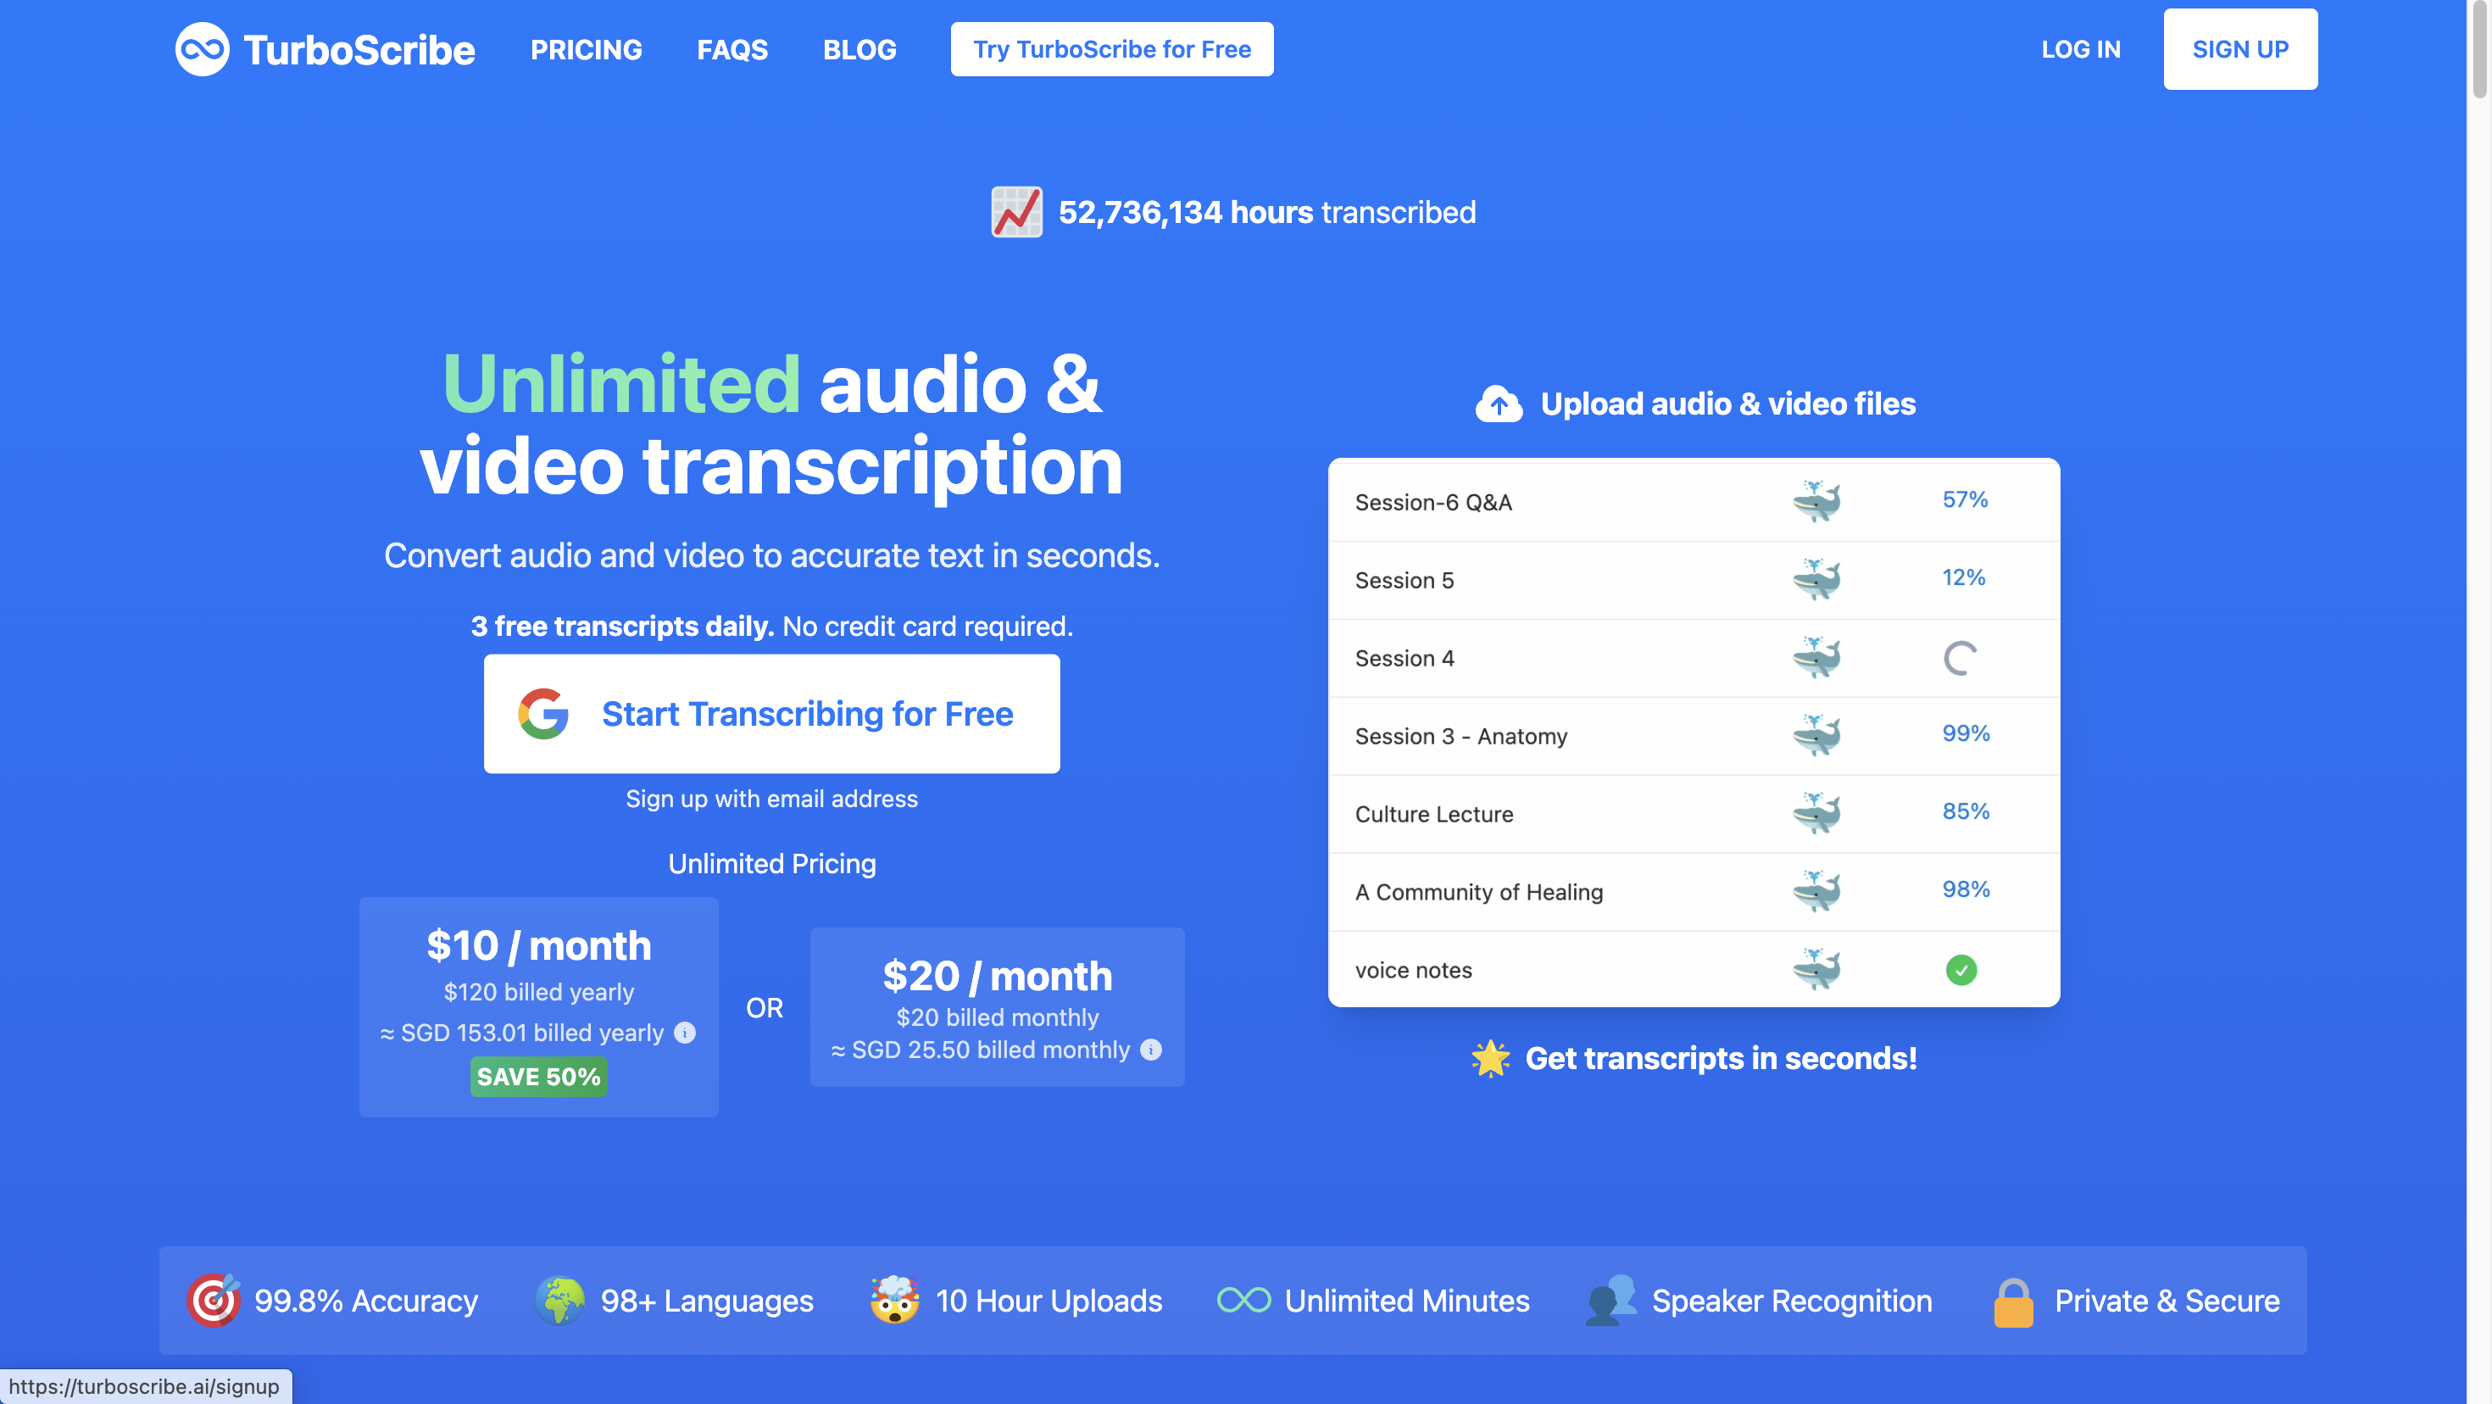Click Session 3 - Anatomy file name

[x=1460, y=737]
